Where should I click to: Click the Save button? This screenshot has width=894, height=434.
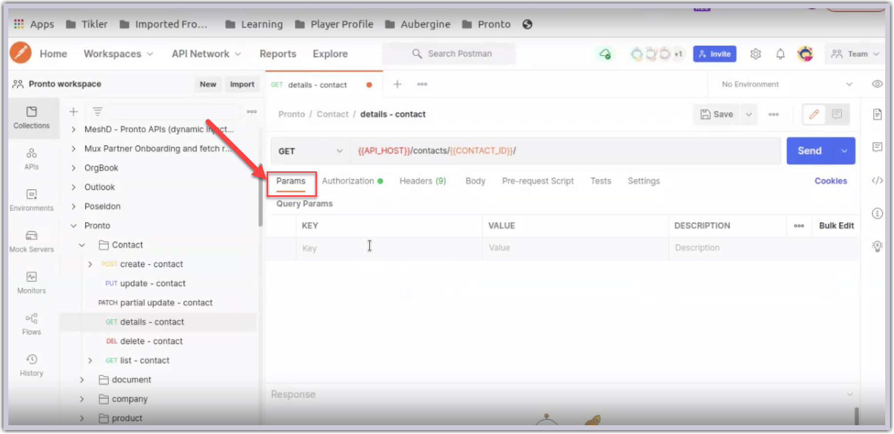[x=717, y=114]
